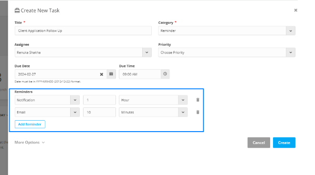Click the Create button
The height and width of the screenshot is (175, 315).
(284, 143)
